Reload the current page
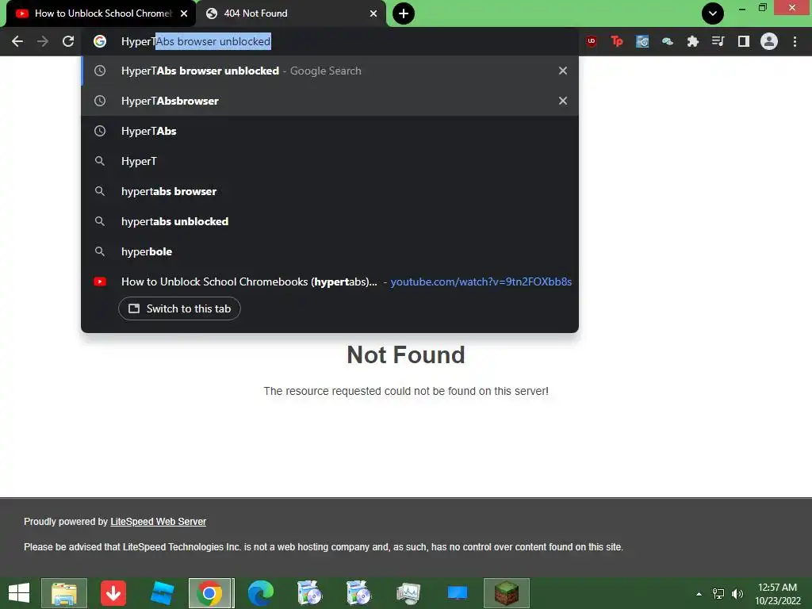Image resolution: width=812 pixels, height=609 pixels. pos(68,41)
